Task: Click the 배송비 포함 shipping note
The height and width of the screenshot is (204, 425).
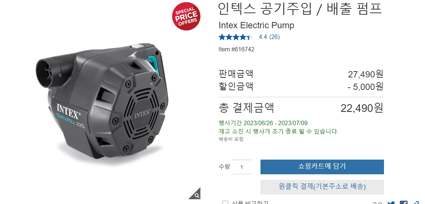Action: pos(231,139)
